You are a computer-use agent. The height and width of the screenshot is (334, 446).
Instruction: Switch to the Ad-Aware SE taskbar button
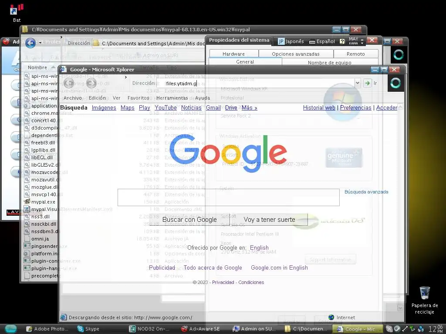click(x=201, y=329)
